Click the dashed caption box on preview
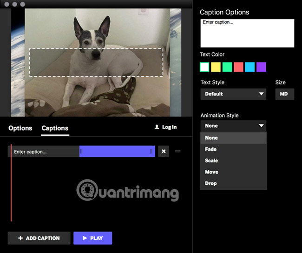302x253 pixels. point(96,62)
